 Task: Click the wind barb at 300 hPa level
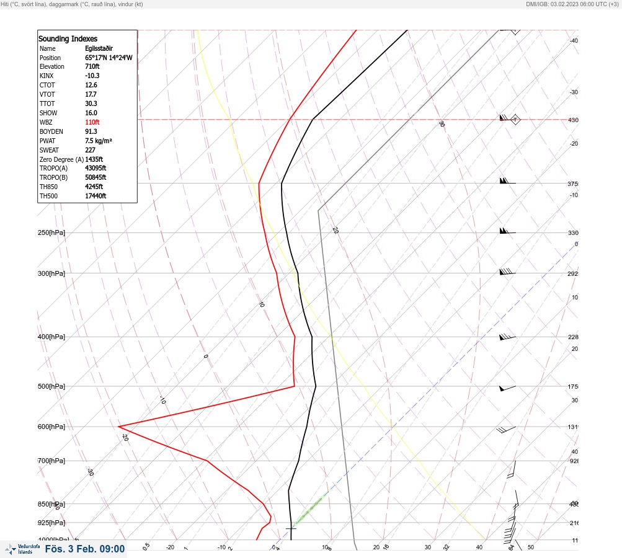point(507,272)
